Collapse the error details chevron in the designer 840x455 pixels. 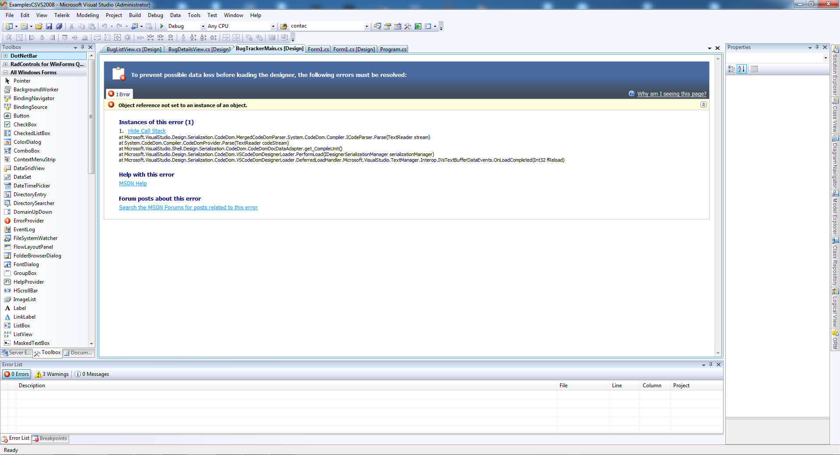(x=703, y=104)
